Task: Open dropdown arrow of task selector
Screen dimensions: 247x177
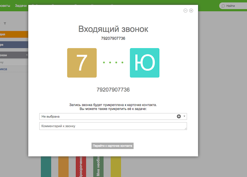Action: [x=184, y=116]
